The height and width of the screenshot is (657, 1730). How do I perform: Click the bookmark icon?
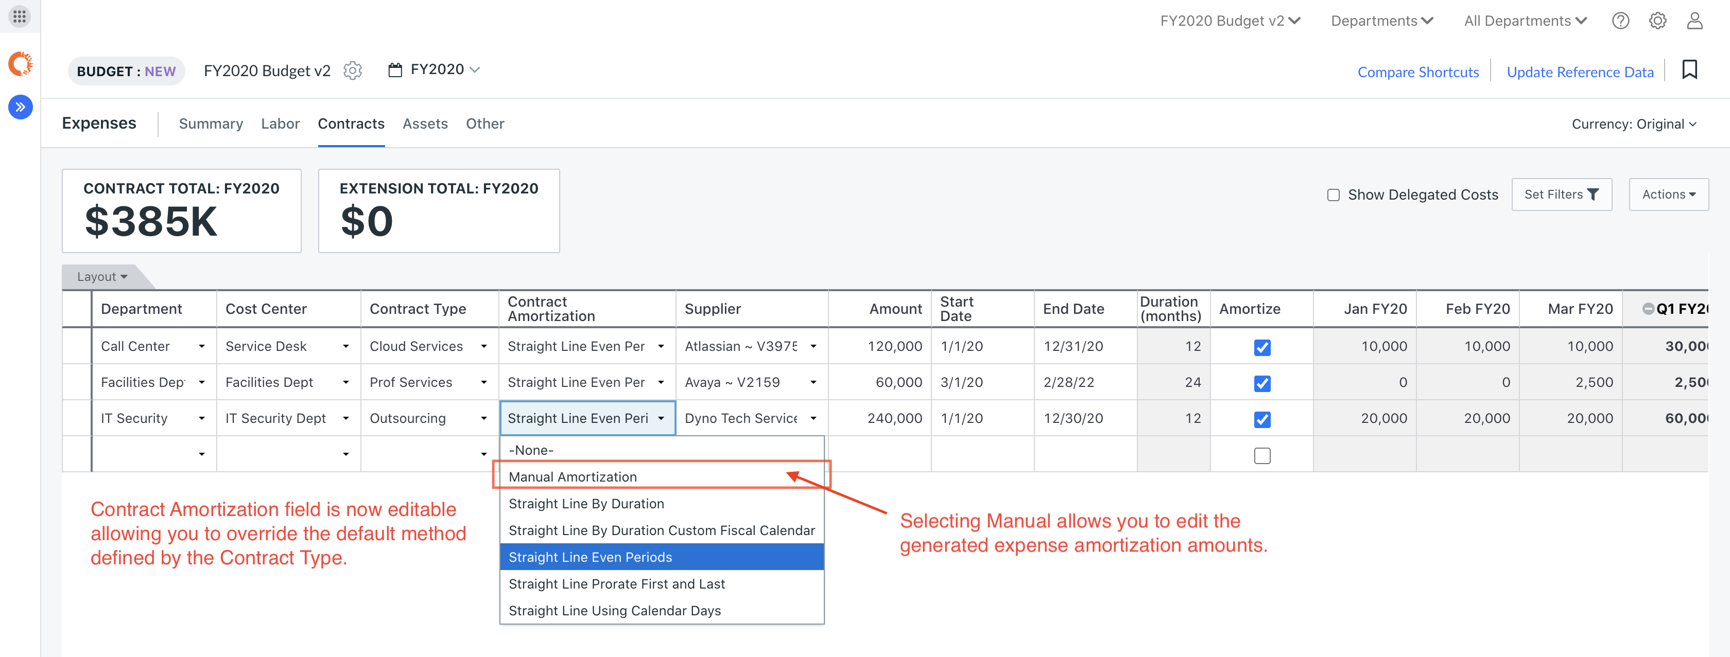coord(1689,70)
